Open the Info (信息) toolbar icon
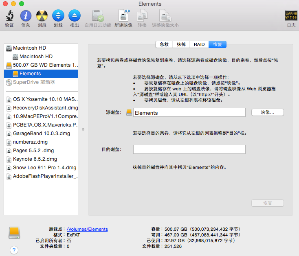This screenshot has height=256, width=299. coord(26,16)
